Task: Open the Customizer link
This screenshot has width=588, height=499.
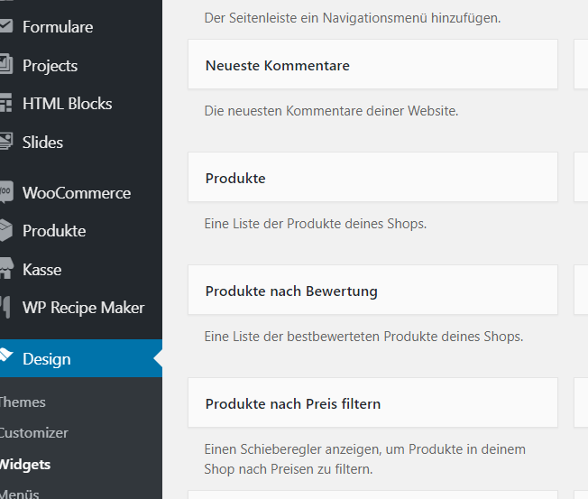Action: (x=33, y=433)
